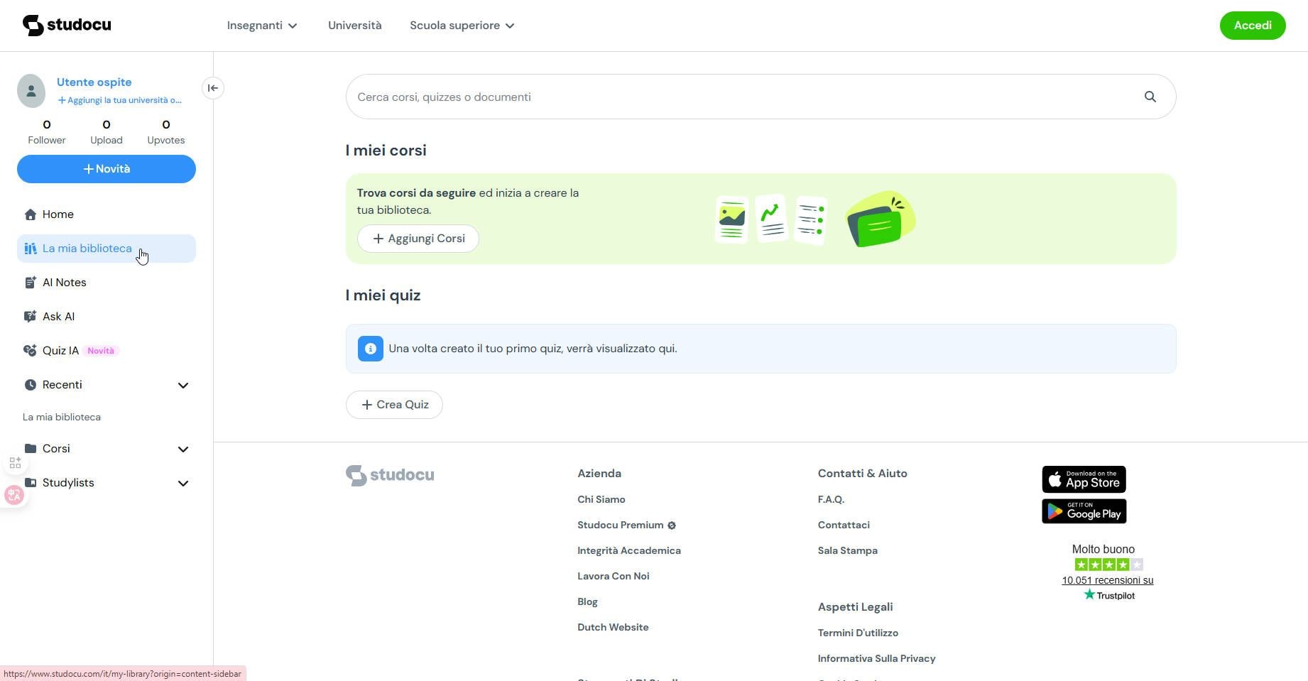Open the App Store download badge
Screen dimensions: 1308x681
[1084, 480]
